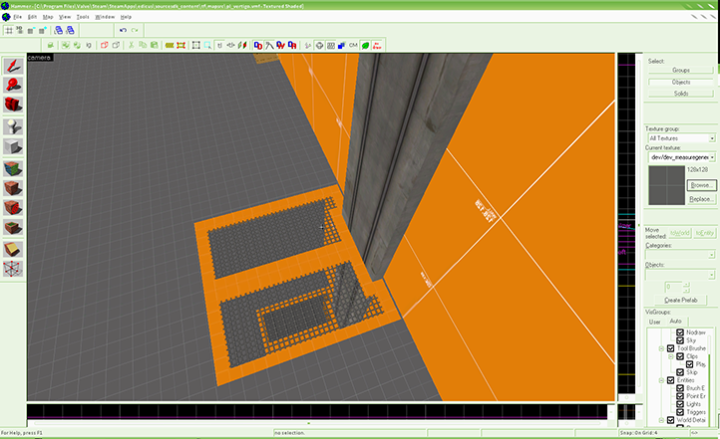Toggle the Skip visgroup checkbox

click(x=680, y=372)
